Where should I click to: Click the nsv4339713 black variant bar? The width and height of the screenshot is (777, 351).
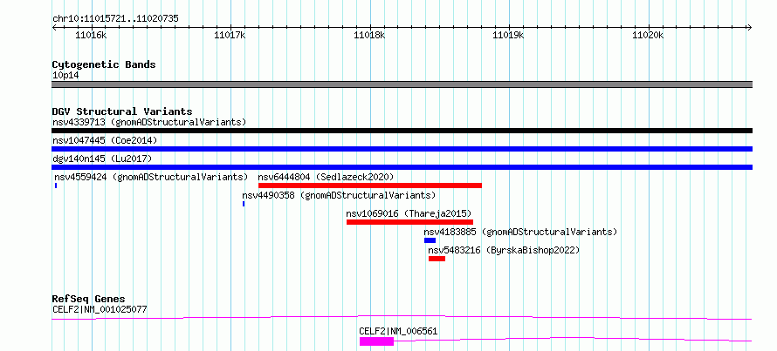pos(402,131)
